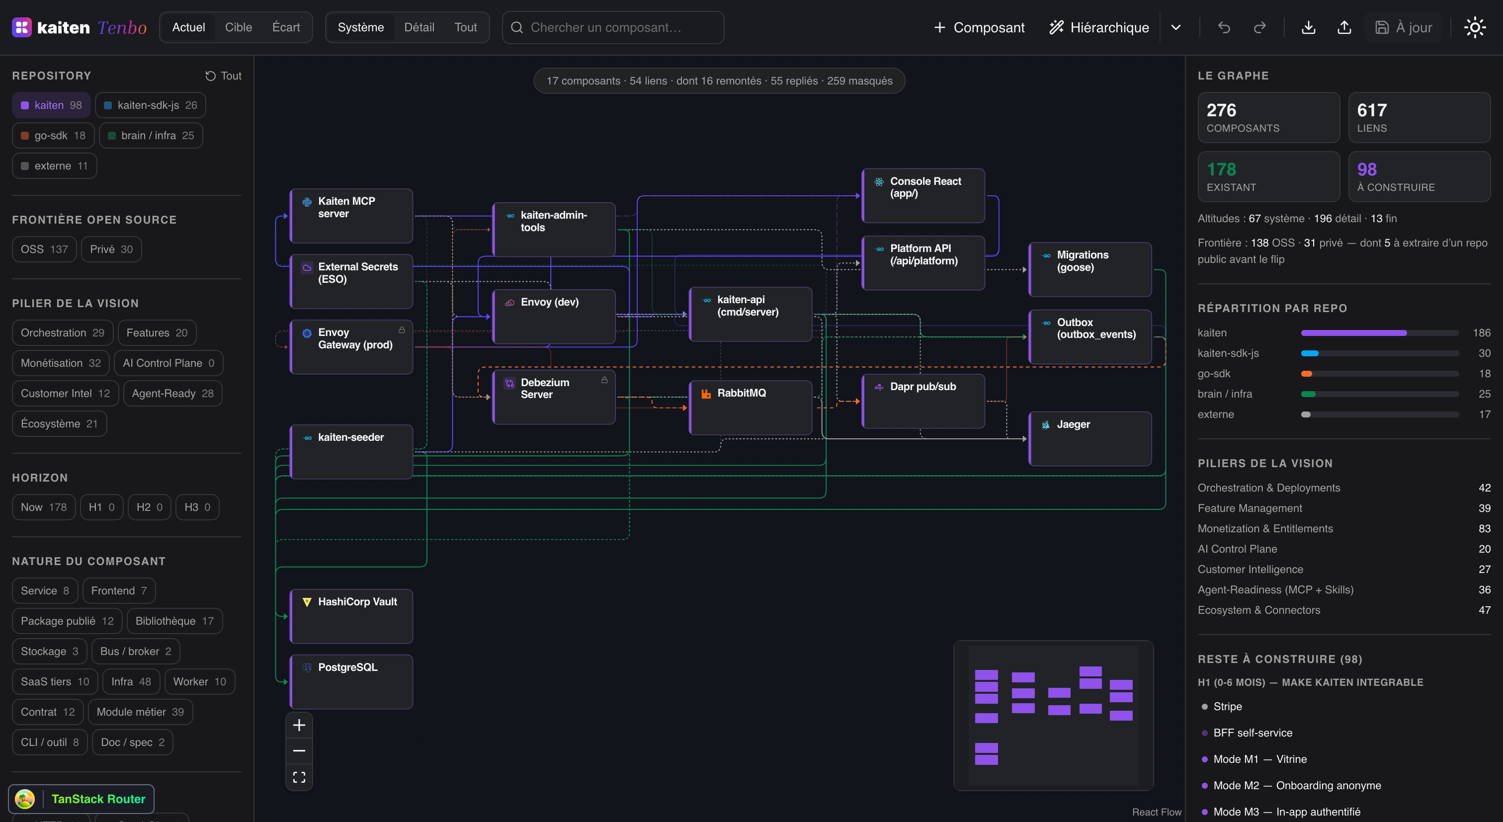Select the Migrations (goose) node
Viewport: 1503px width, 822px height.
point(1090,269)
